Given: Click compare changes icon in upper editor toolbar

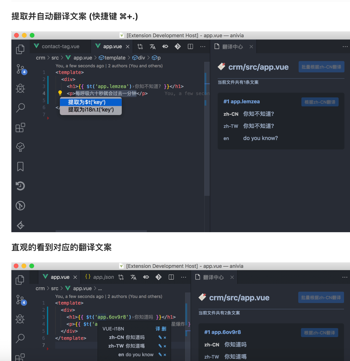Looking at the screenshot, I should [140, 47].
